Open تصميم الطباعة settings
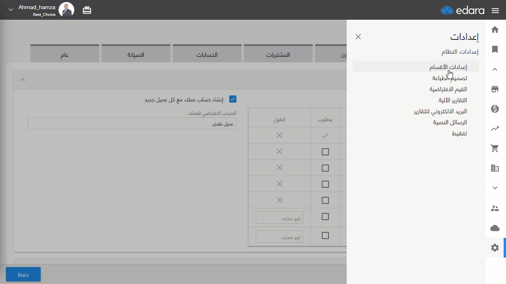 [x=449, y=78]
